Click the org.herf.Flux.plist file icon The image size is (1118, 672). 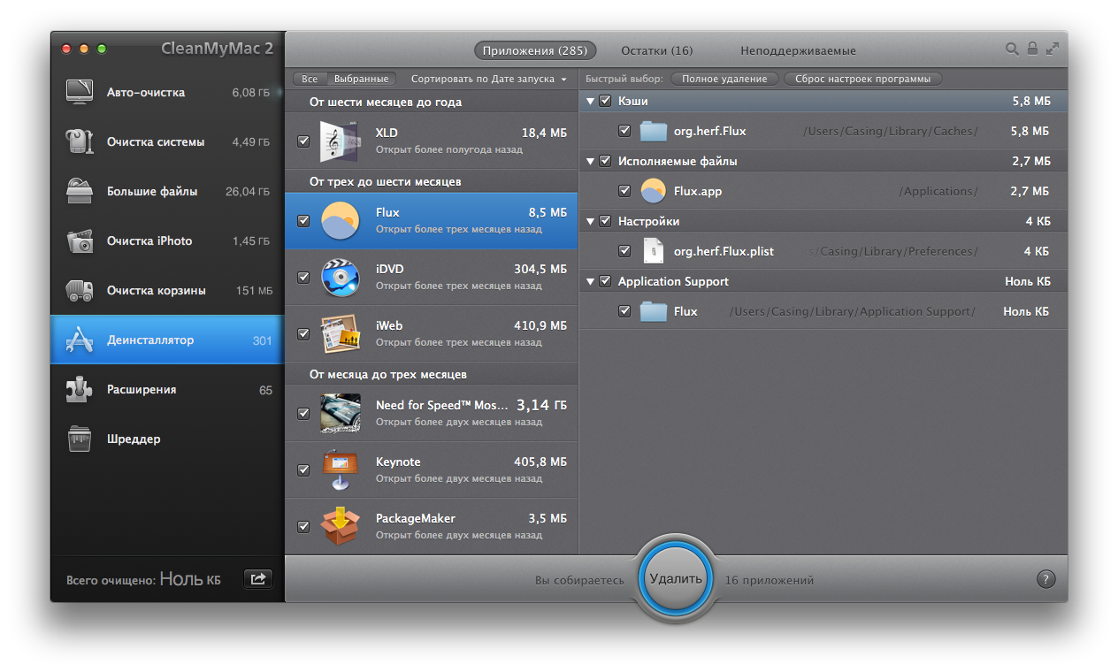(653, 251)
